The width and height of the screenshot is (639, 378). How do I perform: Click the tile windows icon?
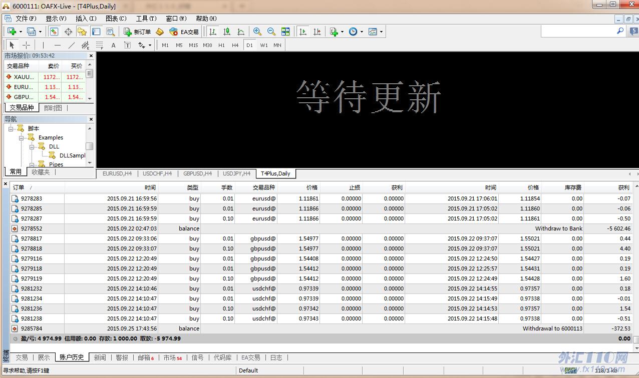[x=285, y=31]
